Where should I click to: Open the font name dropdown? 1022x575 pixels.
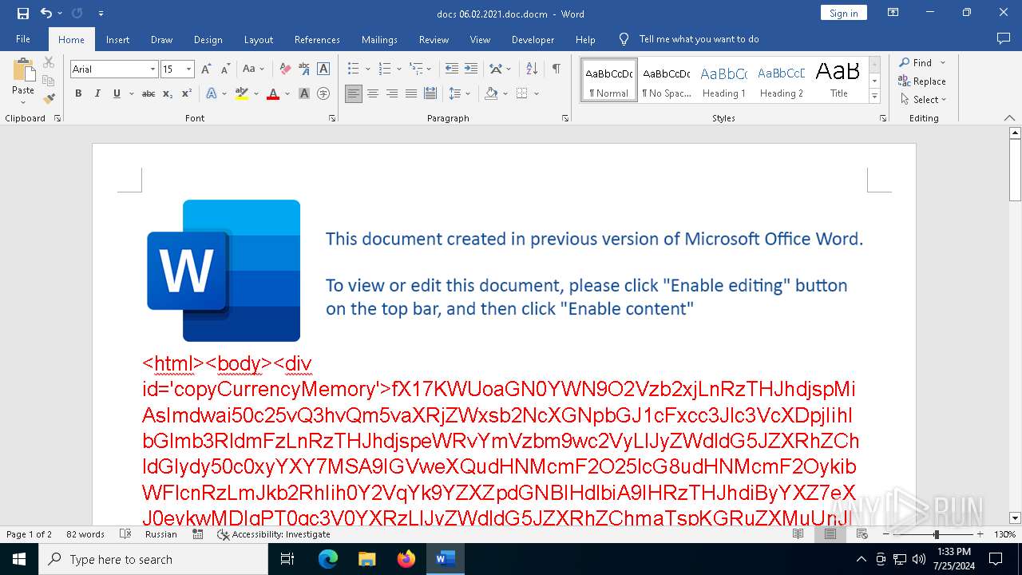tap(153, 69)
